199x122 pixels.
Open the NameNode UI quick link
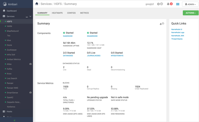click(176, 29)
